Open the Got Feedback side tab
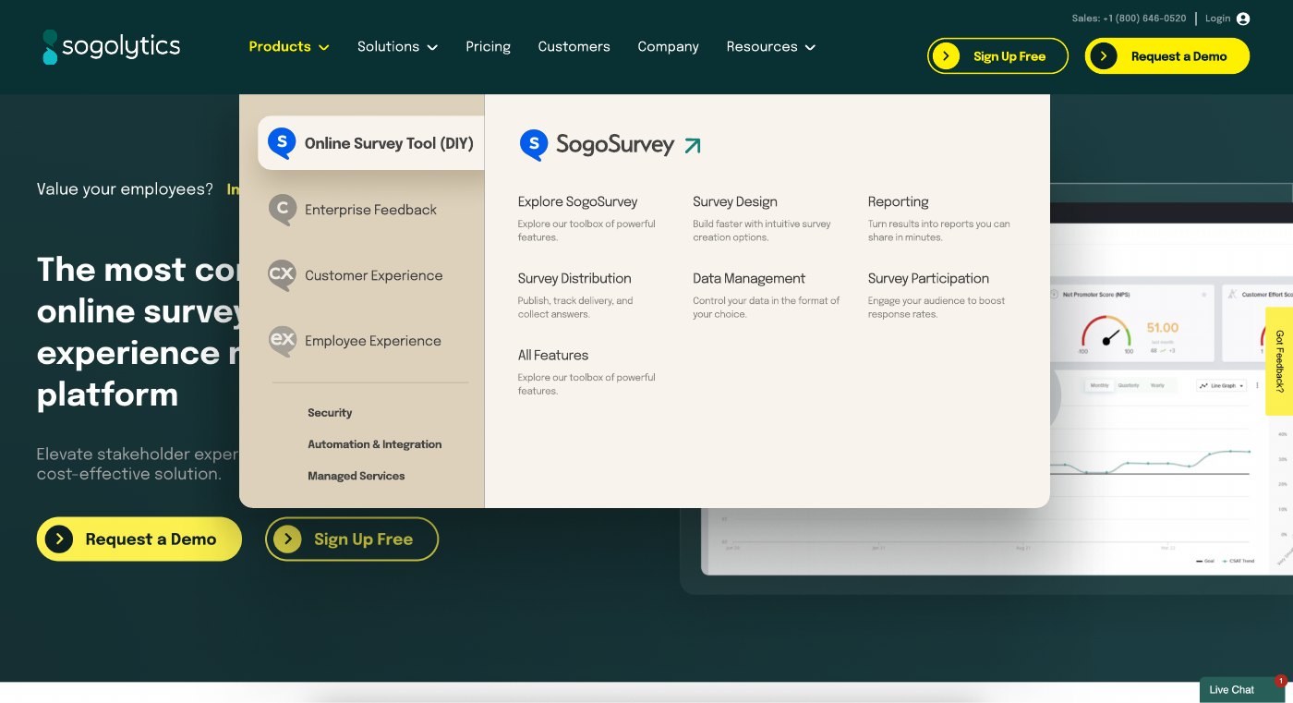1293x703 pixels. point(1279,361)
